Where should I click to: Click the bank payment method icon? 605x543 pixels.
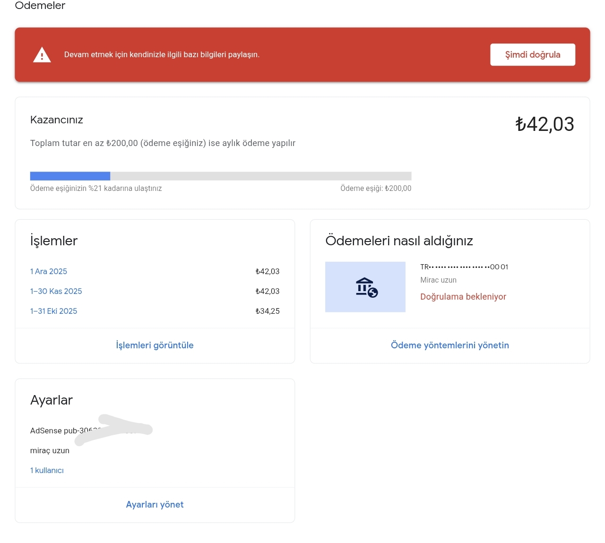coord(365,287)
